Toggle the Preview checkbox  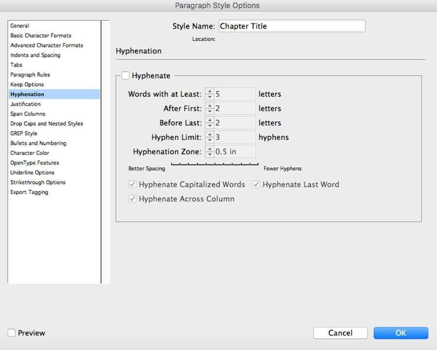click(12, 333)
